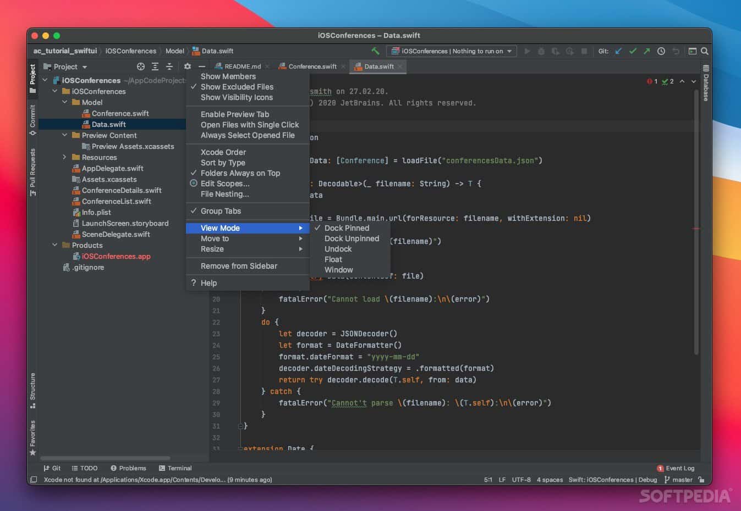Click the Project panel gear icon
This screenshot has height=511, width=741.
pos(188,66)
